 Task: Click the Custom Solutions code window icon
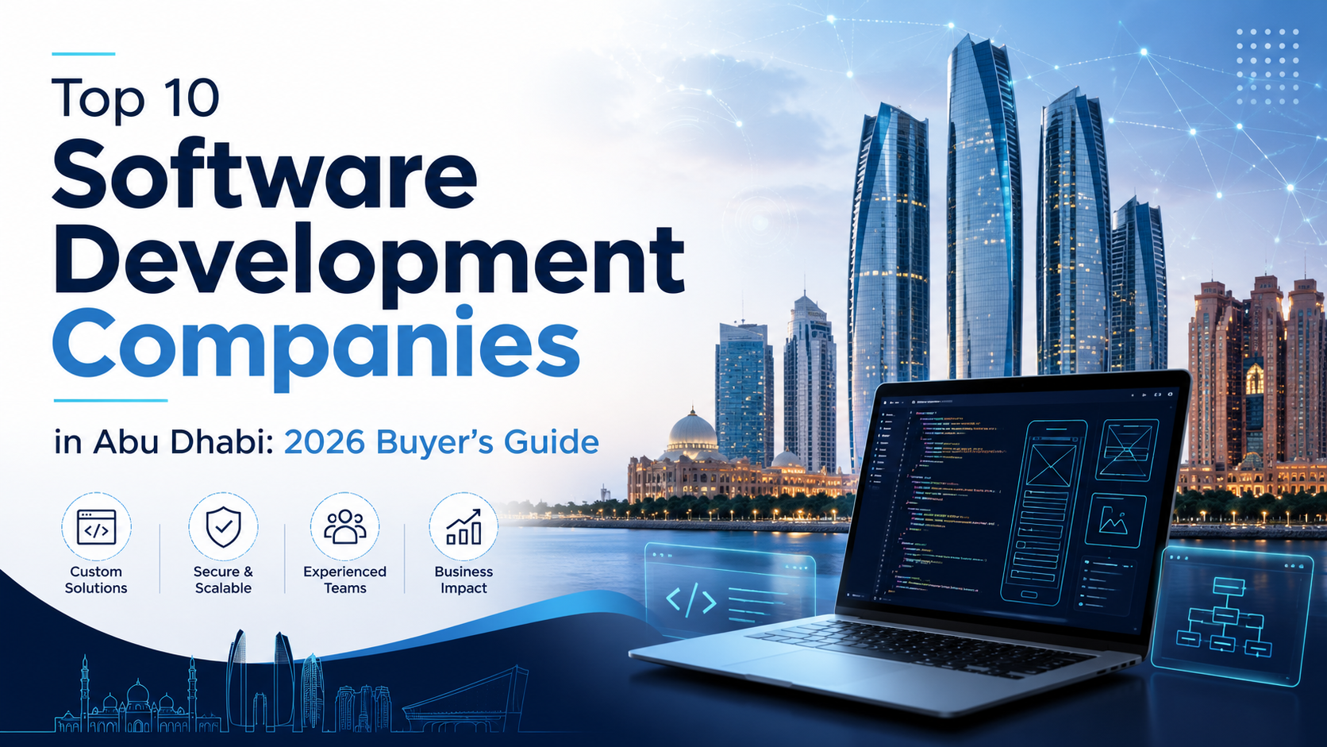(x=96, y=527)
